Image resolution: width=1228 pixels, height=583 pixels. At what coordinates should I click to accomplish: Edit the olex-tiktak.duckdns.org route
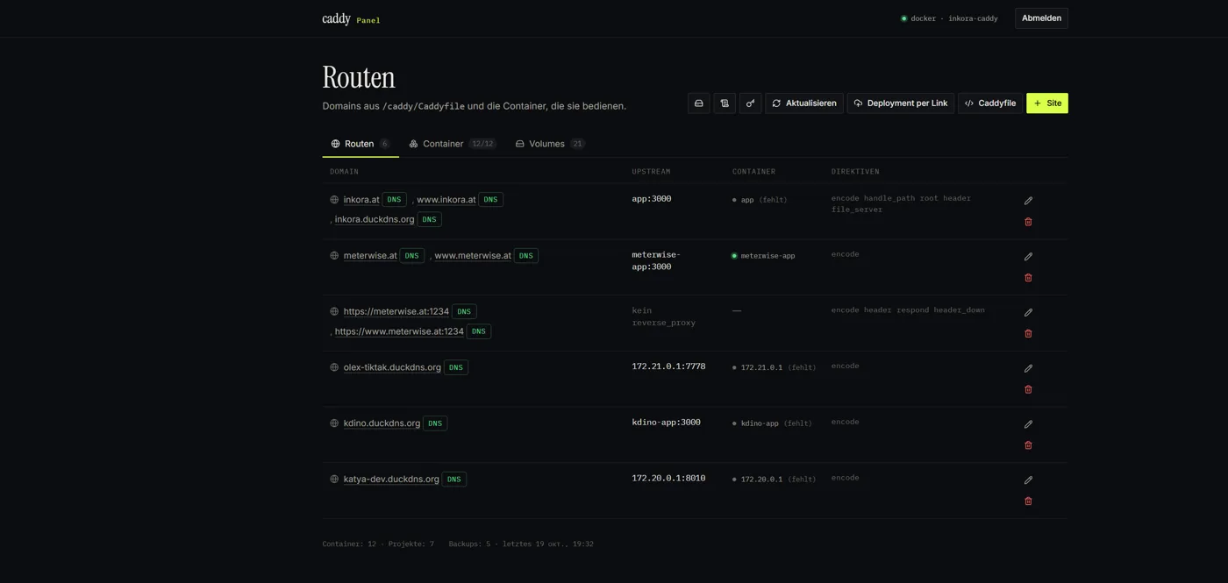[x=1028, y=368]
